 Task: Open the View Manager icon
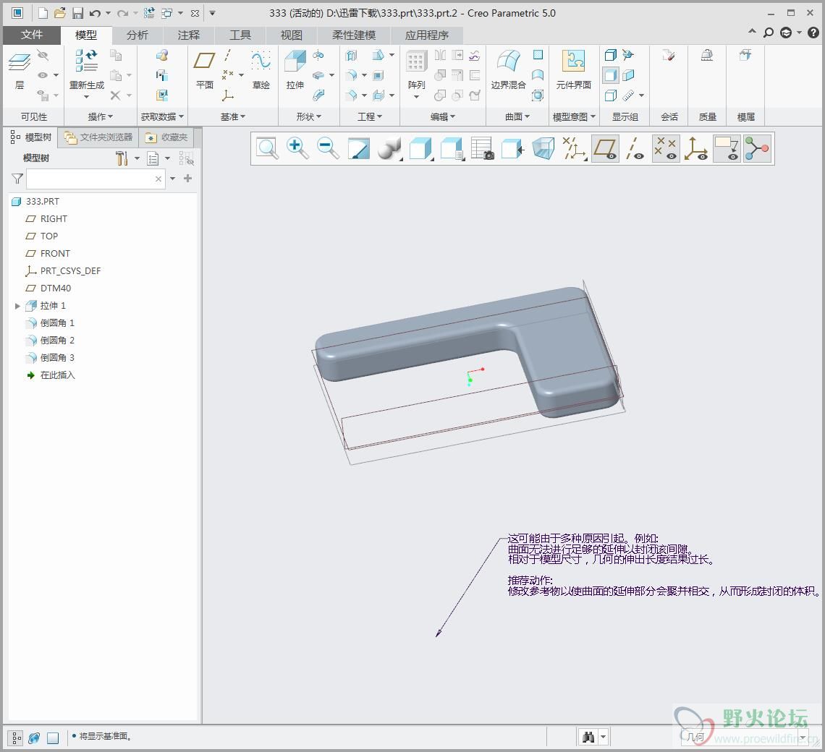coord(482,149)
